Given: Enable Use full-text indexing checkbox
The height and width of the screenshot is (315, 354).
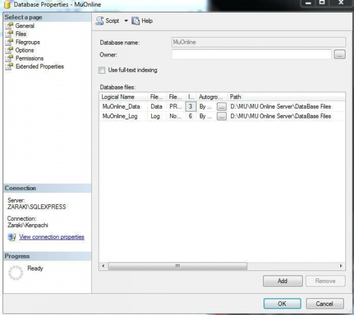Looking at the screenshot, I should (102, 70).
